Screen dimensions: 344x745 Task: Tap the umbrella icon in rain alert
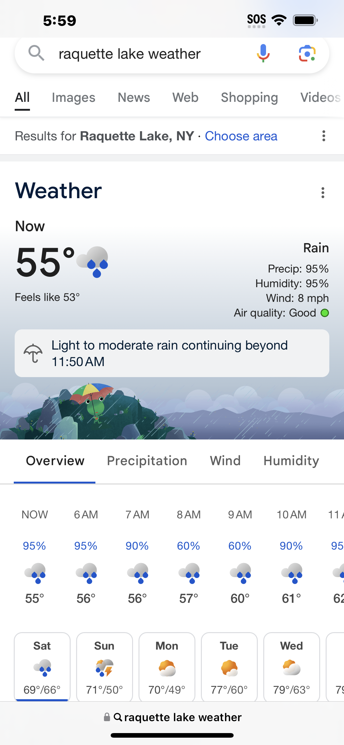tap(33, 353)
